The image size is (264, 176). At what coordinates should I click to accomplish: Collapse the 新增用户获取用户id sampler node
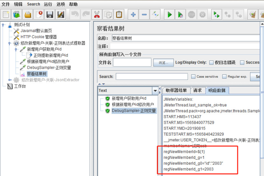[16, 49]
